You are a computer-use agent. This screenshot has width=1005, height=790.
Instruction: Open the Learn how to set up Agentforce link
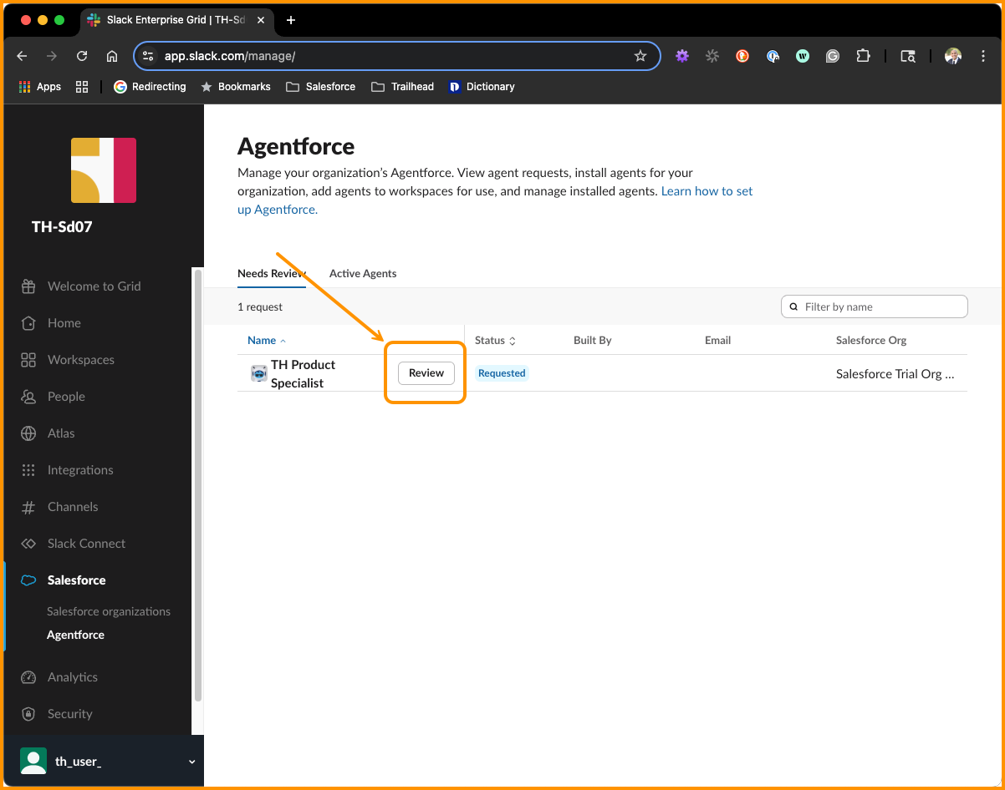(x=495, y=200)
